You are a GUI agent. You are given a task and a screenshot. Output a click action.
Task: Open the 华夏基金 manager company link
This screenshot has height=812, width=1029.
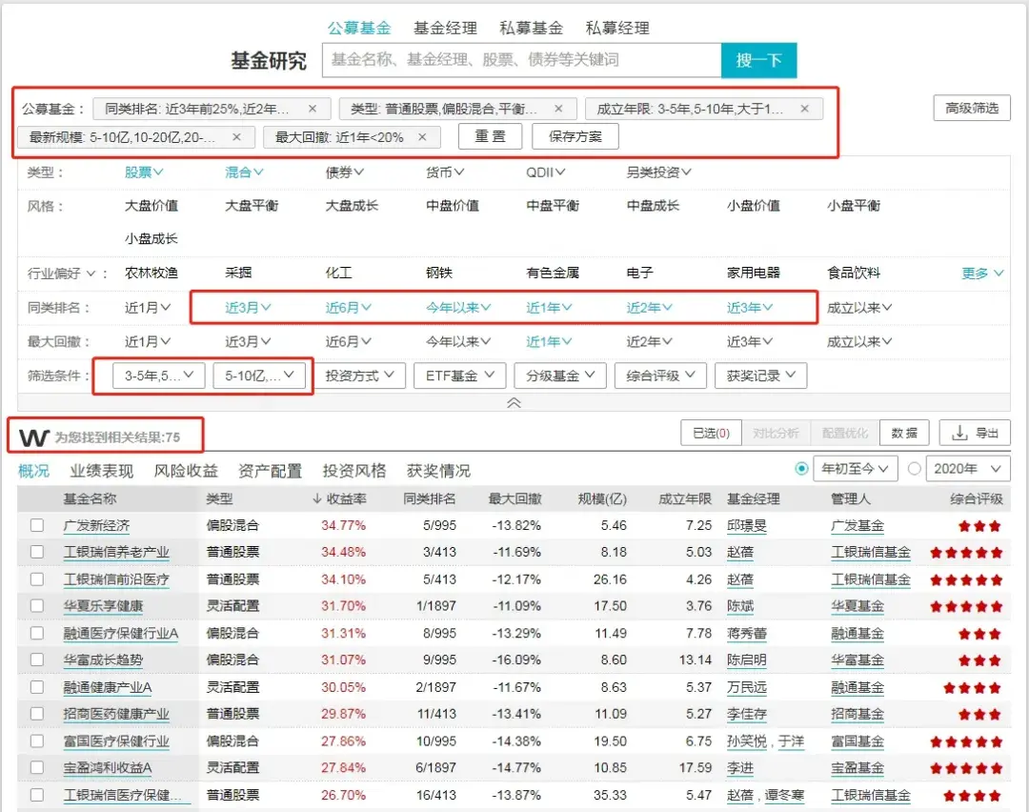[x=857, y=606]
